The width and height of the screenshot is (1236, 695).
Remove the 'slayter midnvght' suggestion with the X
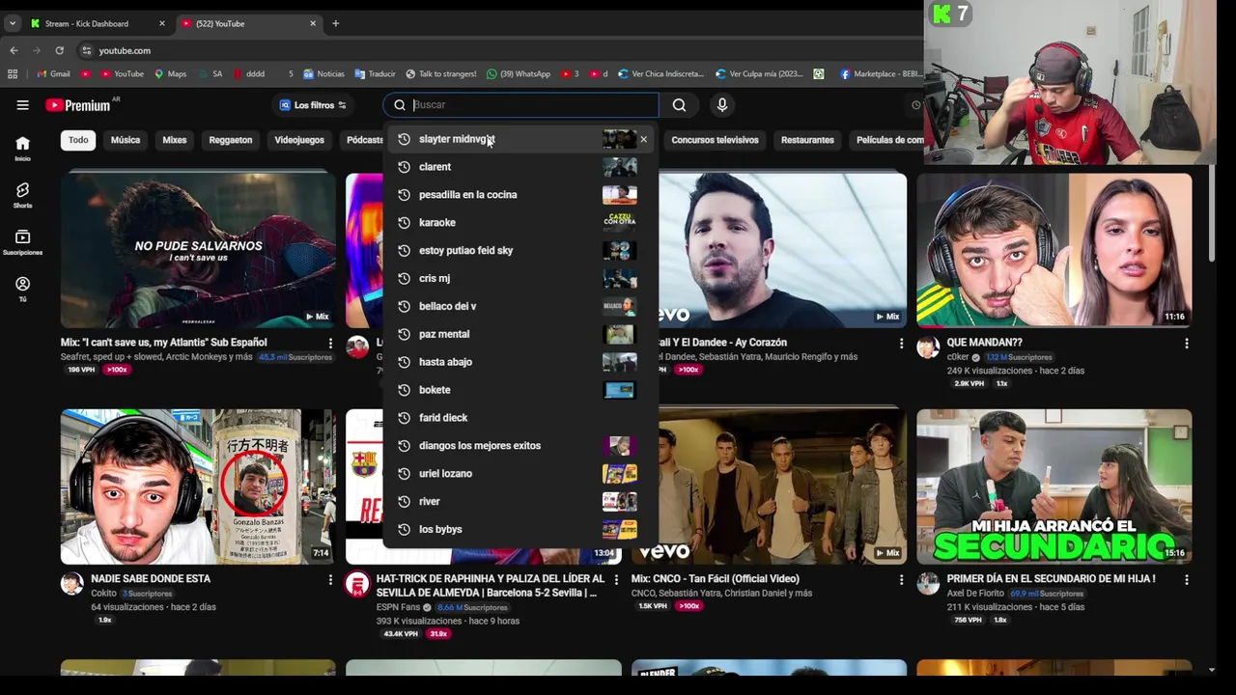pyautogui.click(x=643, y=139)
